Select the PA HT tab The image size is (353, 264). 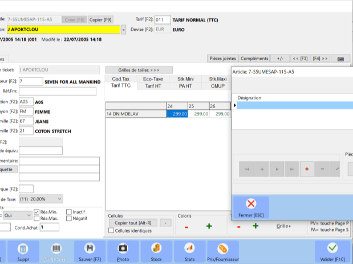(185, 86)
